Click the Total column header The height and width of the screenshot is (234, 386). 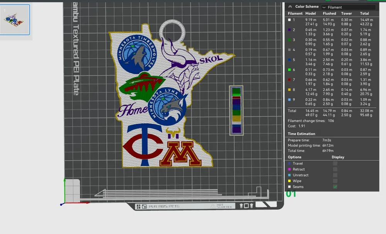364,13
